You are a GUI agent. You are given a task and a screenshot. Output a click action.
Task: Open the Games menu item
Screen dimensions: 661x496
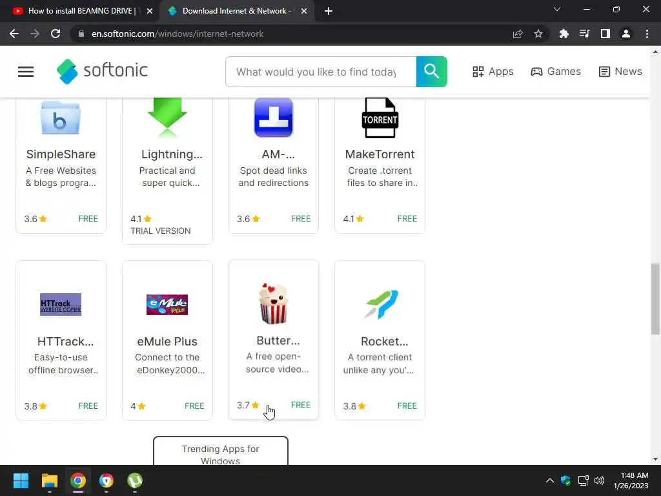tap(556, 72)
